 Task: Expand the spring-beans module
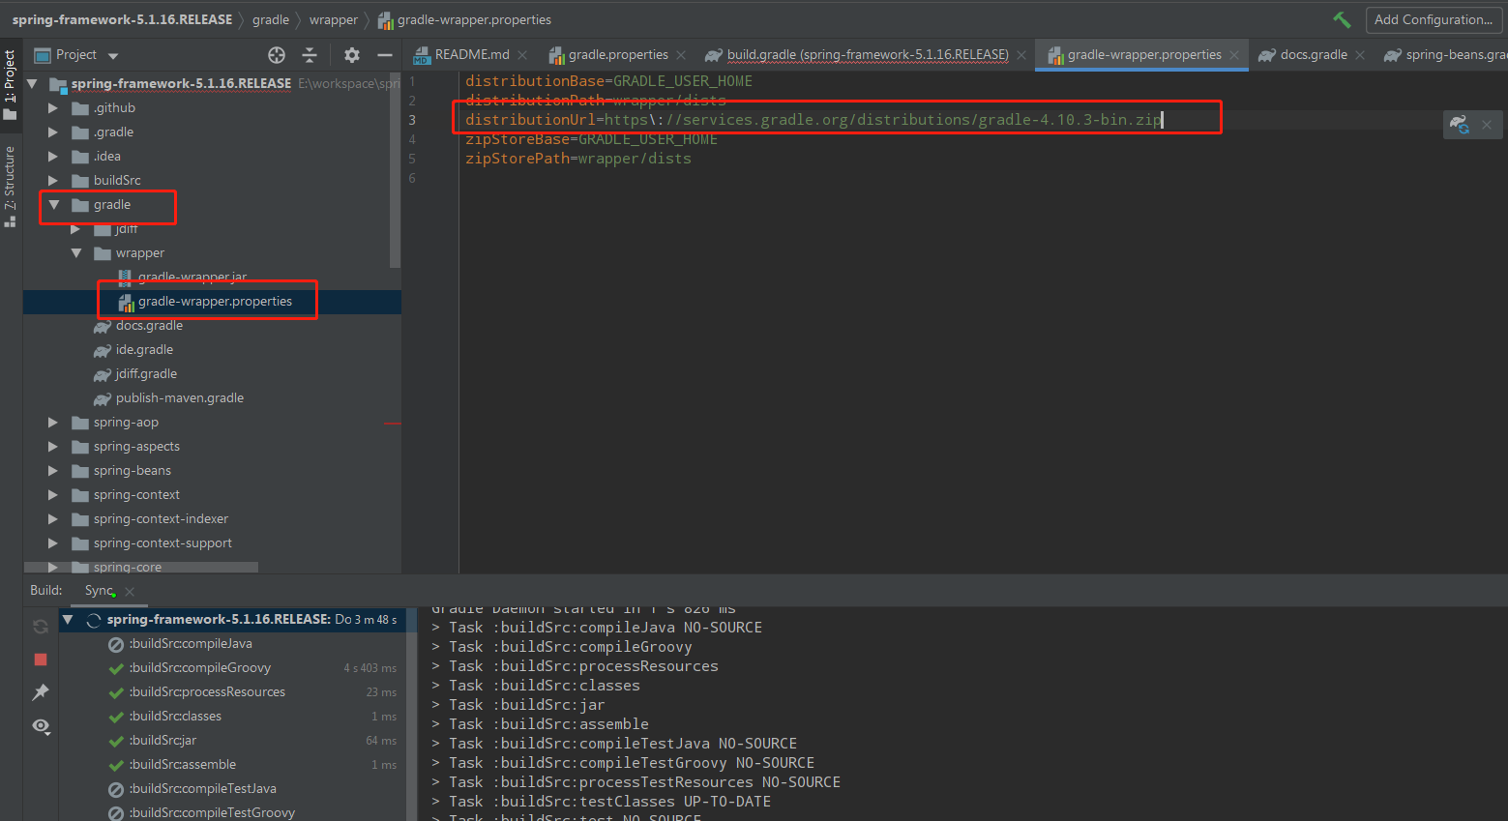53,471
